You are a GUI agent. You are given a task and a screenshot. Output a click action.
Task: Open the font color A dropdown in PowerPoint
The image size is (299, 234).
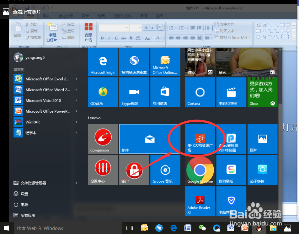pyautogui.click(x=163, y=38)
